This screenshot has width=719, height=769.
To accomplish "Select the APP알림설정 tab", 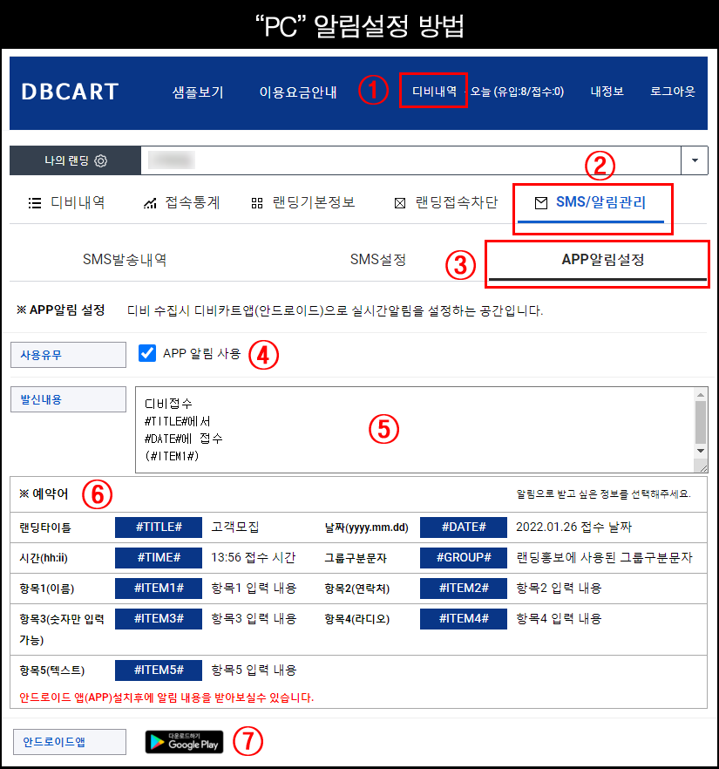I will pos(602,260).
